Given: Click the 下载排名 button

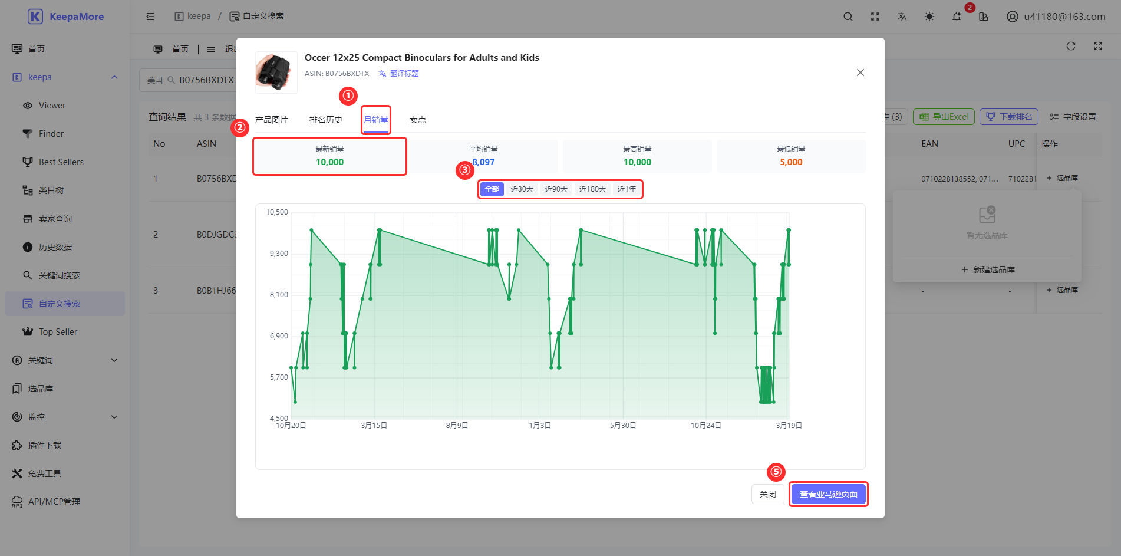Looking at the screenshot, I should coord(1009,117).
